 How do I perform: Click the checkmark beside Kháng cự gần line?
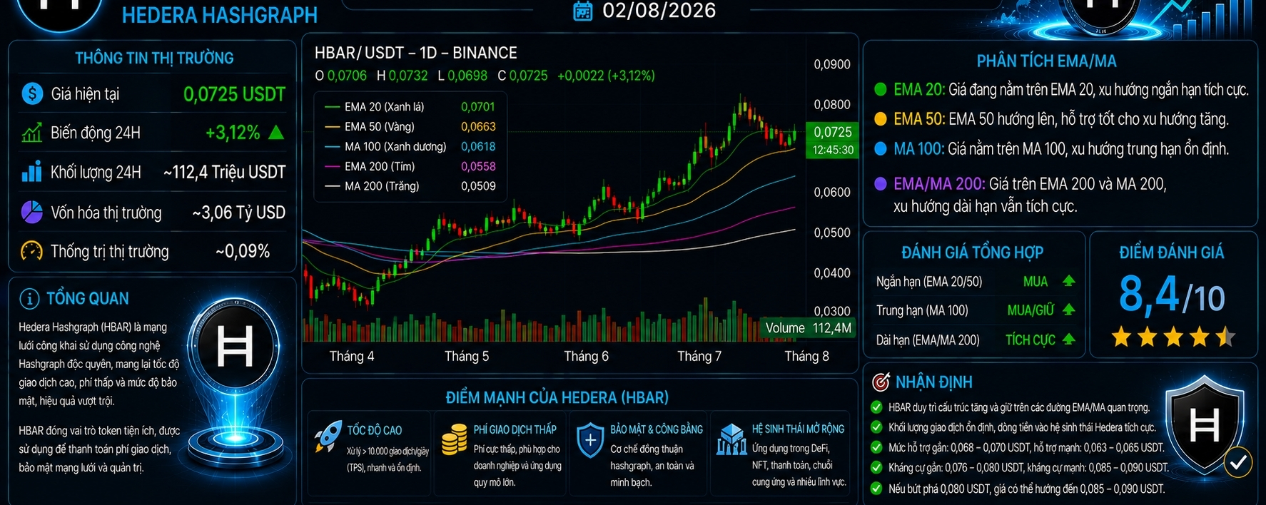click(876, 468)
